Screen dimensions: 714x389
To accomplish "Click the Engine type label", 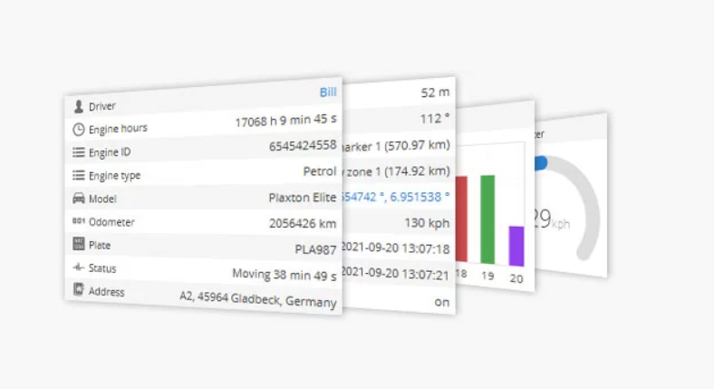I will [x=115, y=176].
